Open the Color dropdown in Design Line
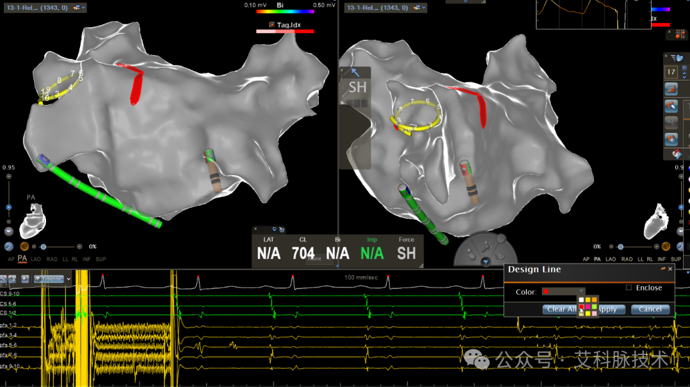This screenshot has height=387, width=690. (563, 291)
